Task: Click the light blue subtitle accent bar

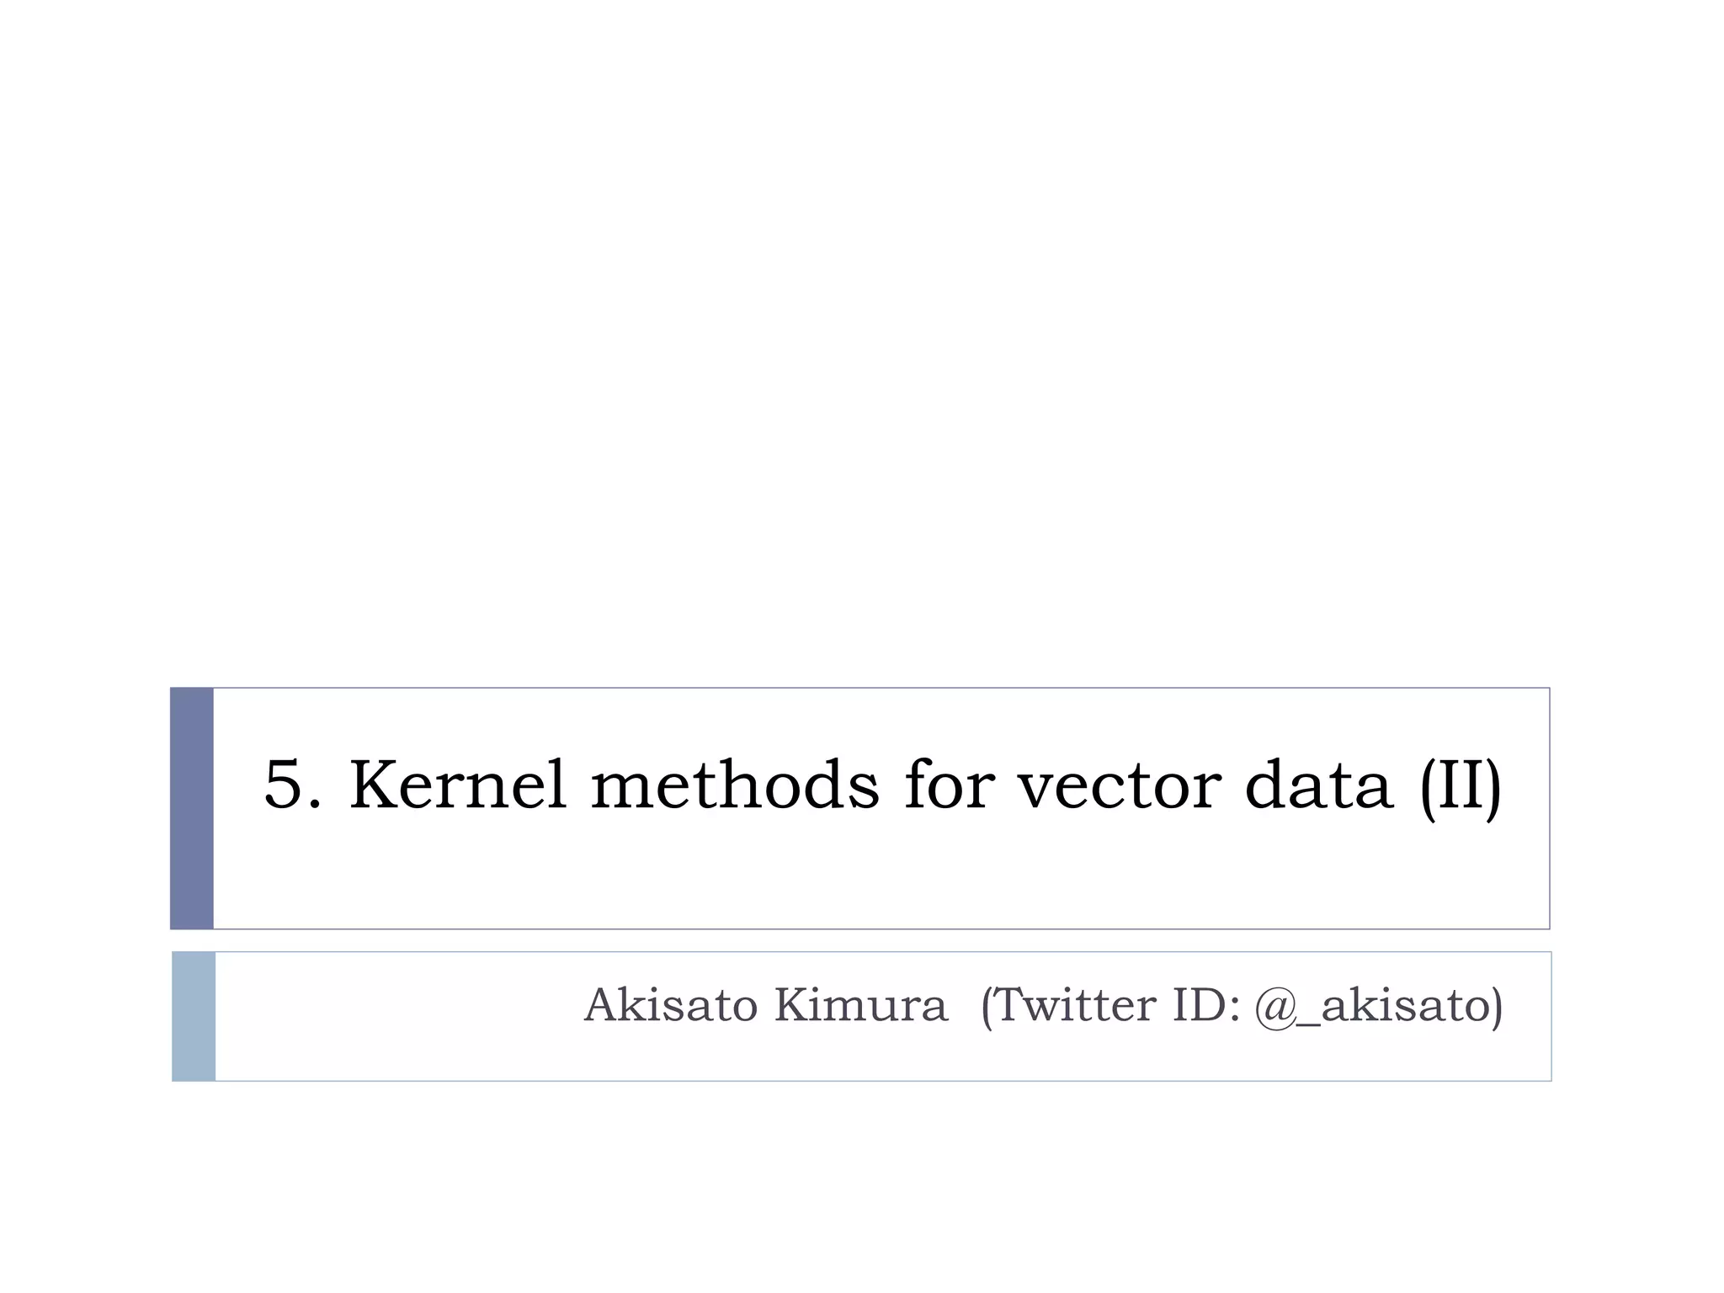Action: tap(194, 1016)
